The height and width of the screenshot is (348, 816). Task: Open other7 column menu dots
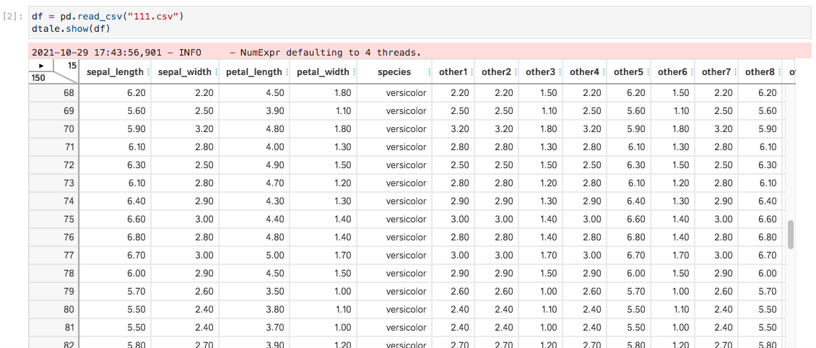point(736,72)
